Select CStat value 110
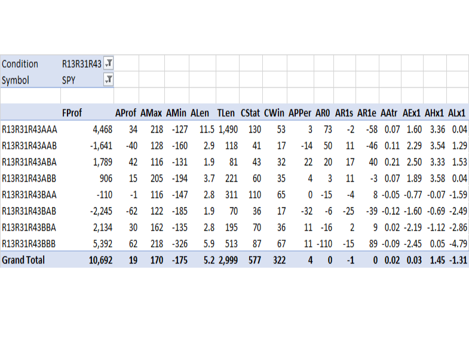The height and width of the screenshot is (337, 469). pyautogui.click(x=255, y=195)
